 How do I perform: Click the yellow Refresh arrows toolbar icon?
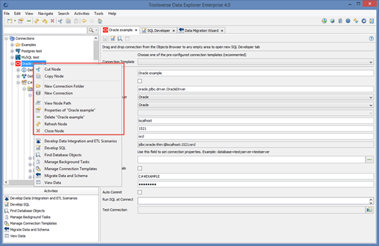tap(37, 21)
